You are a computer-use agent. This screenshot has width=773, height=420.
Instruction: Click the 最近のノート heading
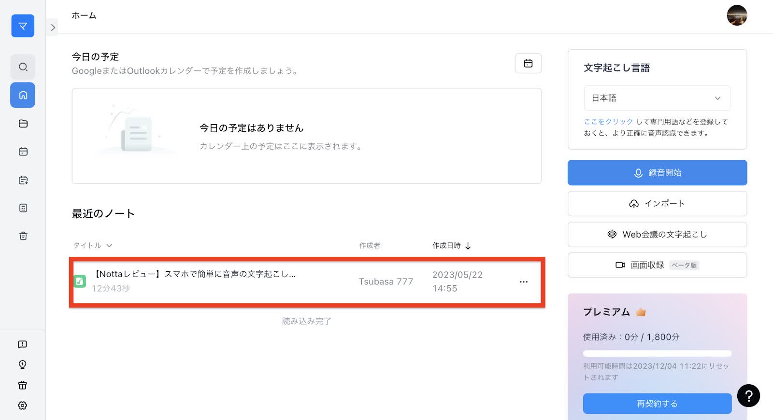click(103, 214)
